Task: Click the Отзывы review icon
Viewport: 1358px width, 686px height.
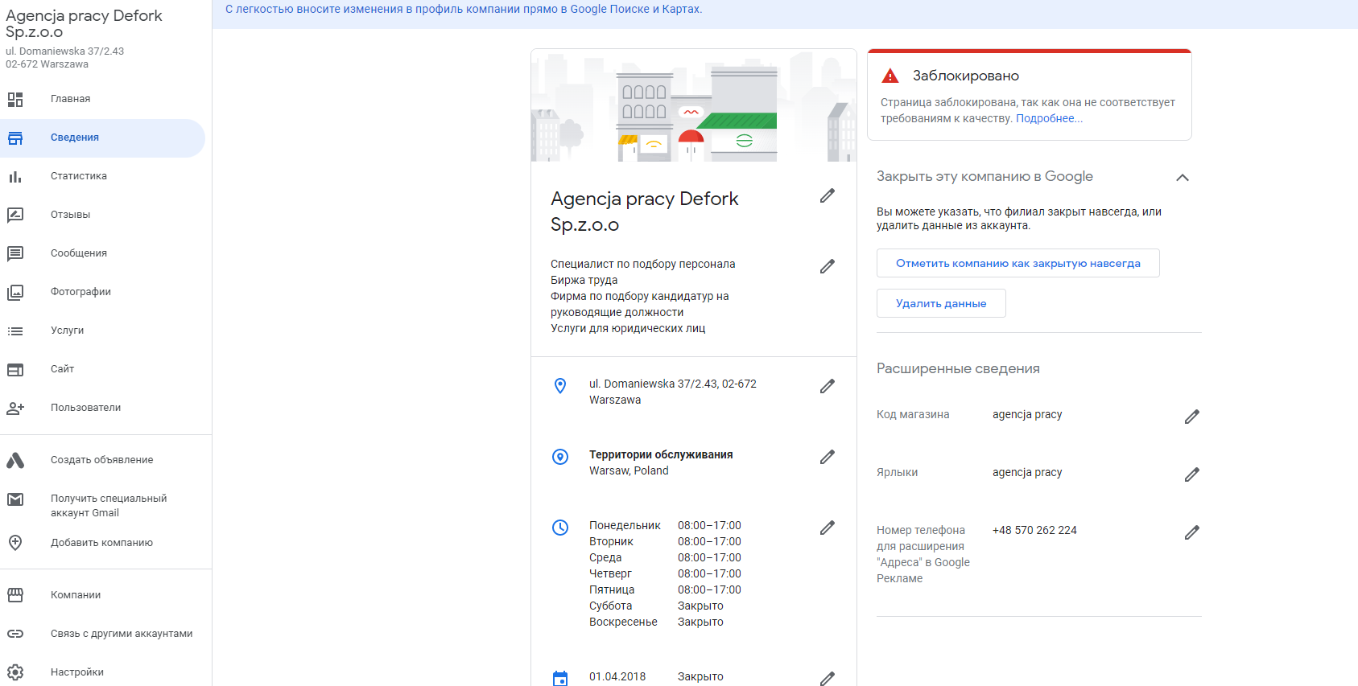Action: tap(15, 216)
